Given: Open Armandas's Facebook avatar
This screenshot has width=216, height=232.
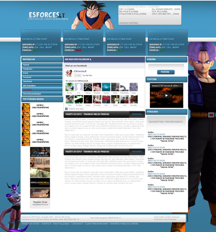Looking at the screenshot, I should [x=97, y=99].
